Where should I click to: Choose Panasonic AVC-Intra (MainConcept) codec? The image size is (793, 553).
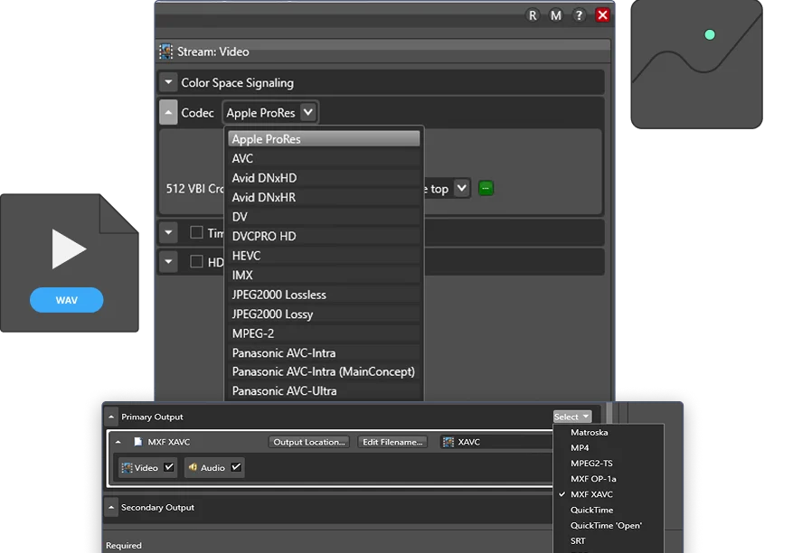tap(324, 371)
